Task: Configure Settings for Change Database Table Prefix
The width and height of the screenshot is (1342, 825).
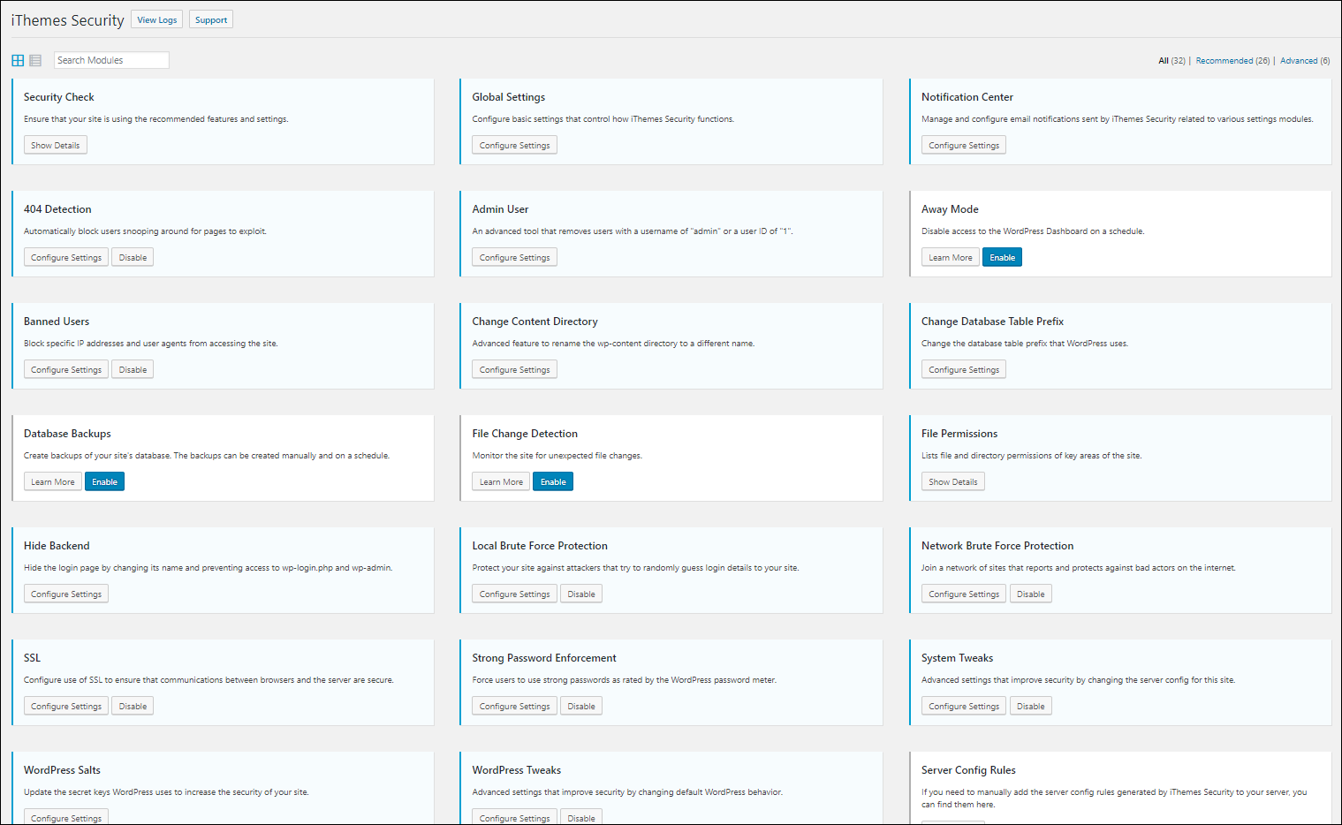Action: tap(964, 369)
